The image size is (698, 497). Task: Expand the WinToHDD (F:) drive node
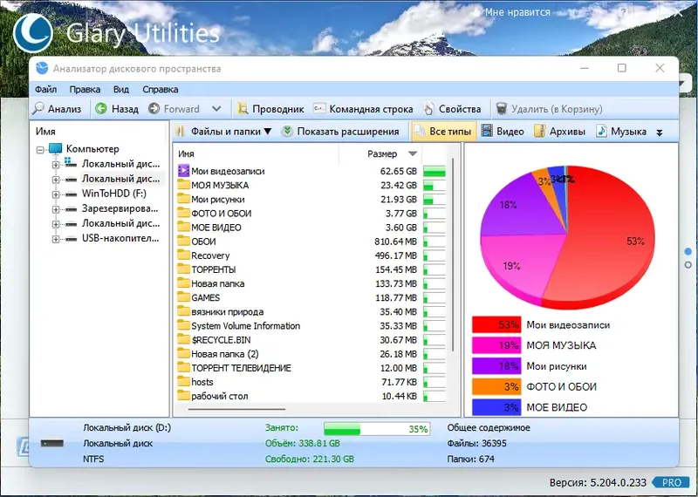pos(56,194)
